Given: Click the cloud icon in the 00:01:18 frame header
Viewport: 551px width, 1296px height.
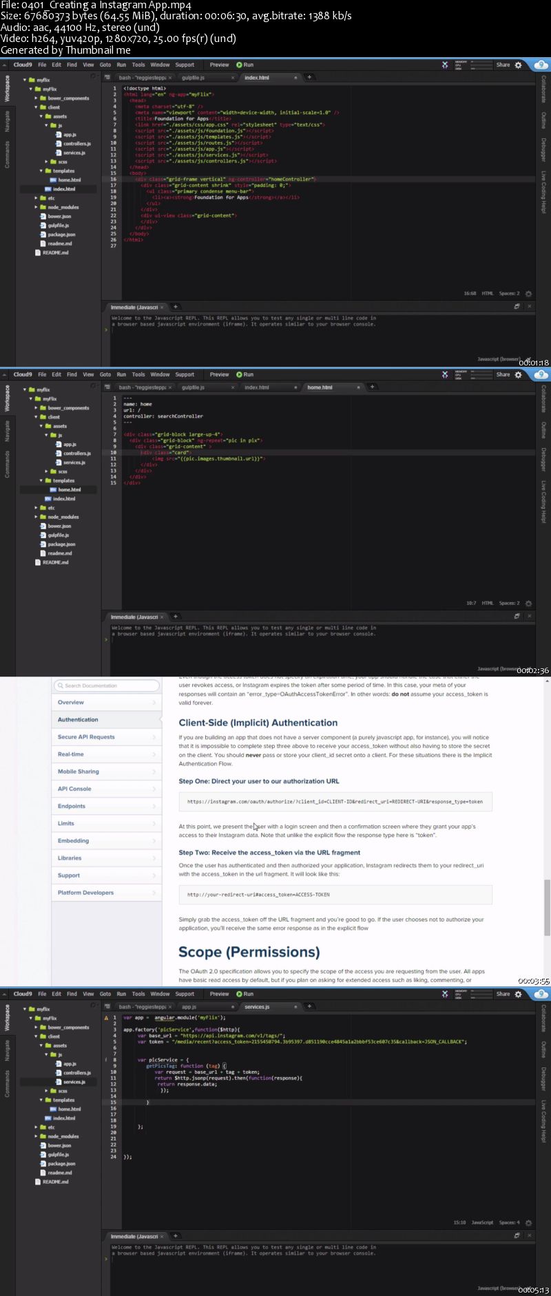Looking at the screenshot, I should tap(541, 65).
